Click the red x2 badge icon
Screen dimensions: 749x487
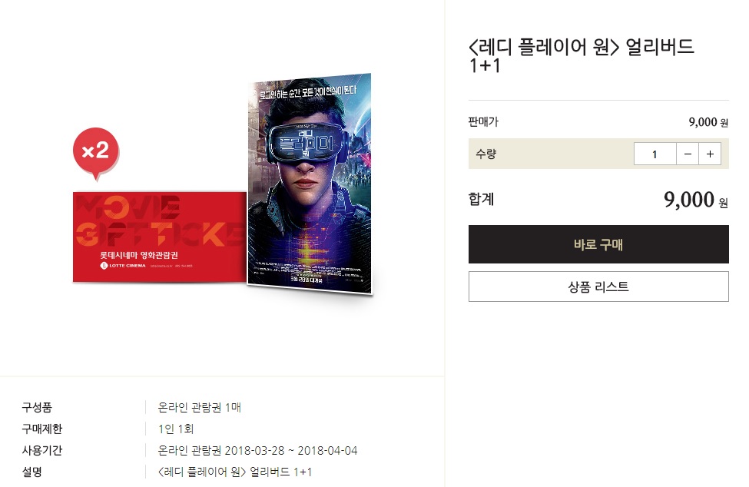[x=96, y=154]
